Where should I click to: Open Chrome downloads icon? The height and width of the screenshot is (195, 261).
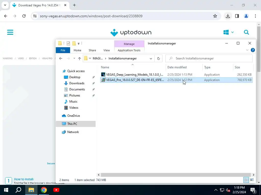pyautogui.click(x=228, y=16)
